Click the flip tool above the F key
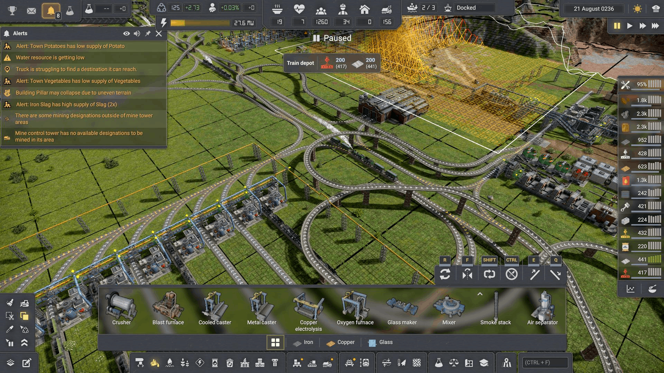The width and height of the screenshot is (664, 373). coord(467,274)
